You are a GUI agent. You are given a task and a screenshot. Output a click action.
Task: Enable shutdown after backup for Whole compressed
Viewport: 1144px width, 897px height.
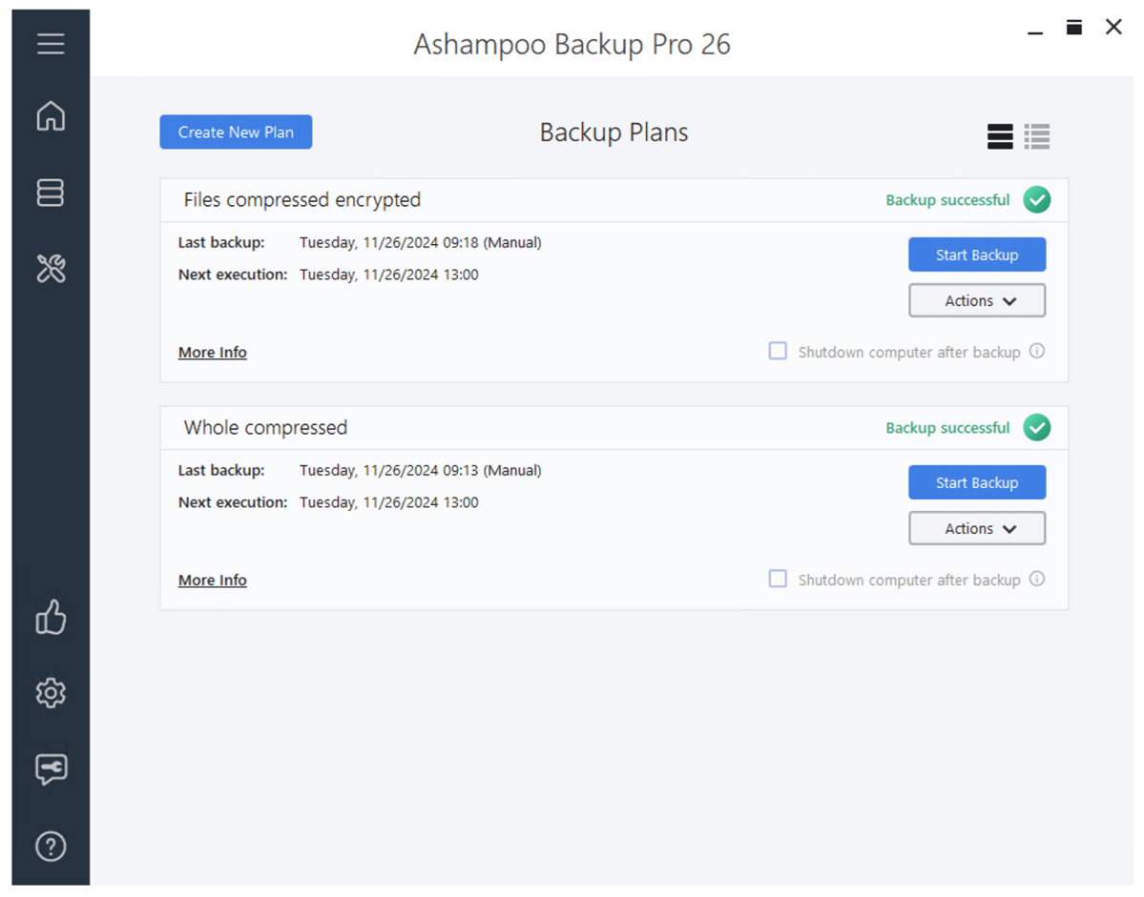[x=778, y=580]
